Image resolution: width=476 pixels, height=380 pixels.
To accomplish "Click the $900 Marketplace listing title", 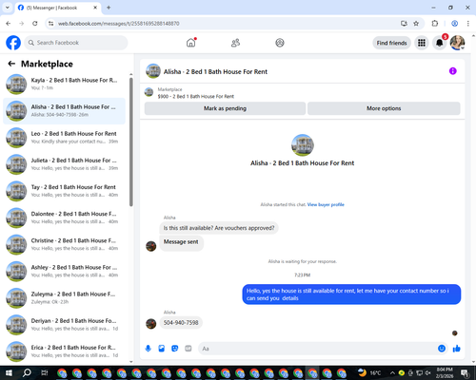I will [x=196, y=96].
